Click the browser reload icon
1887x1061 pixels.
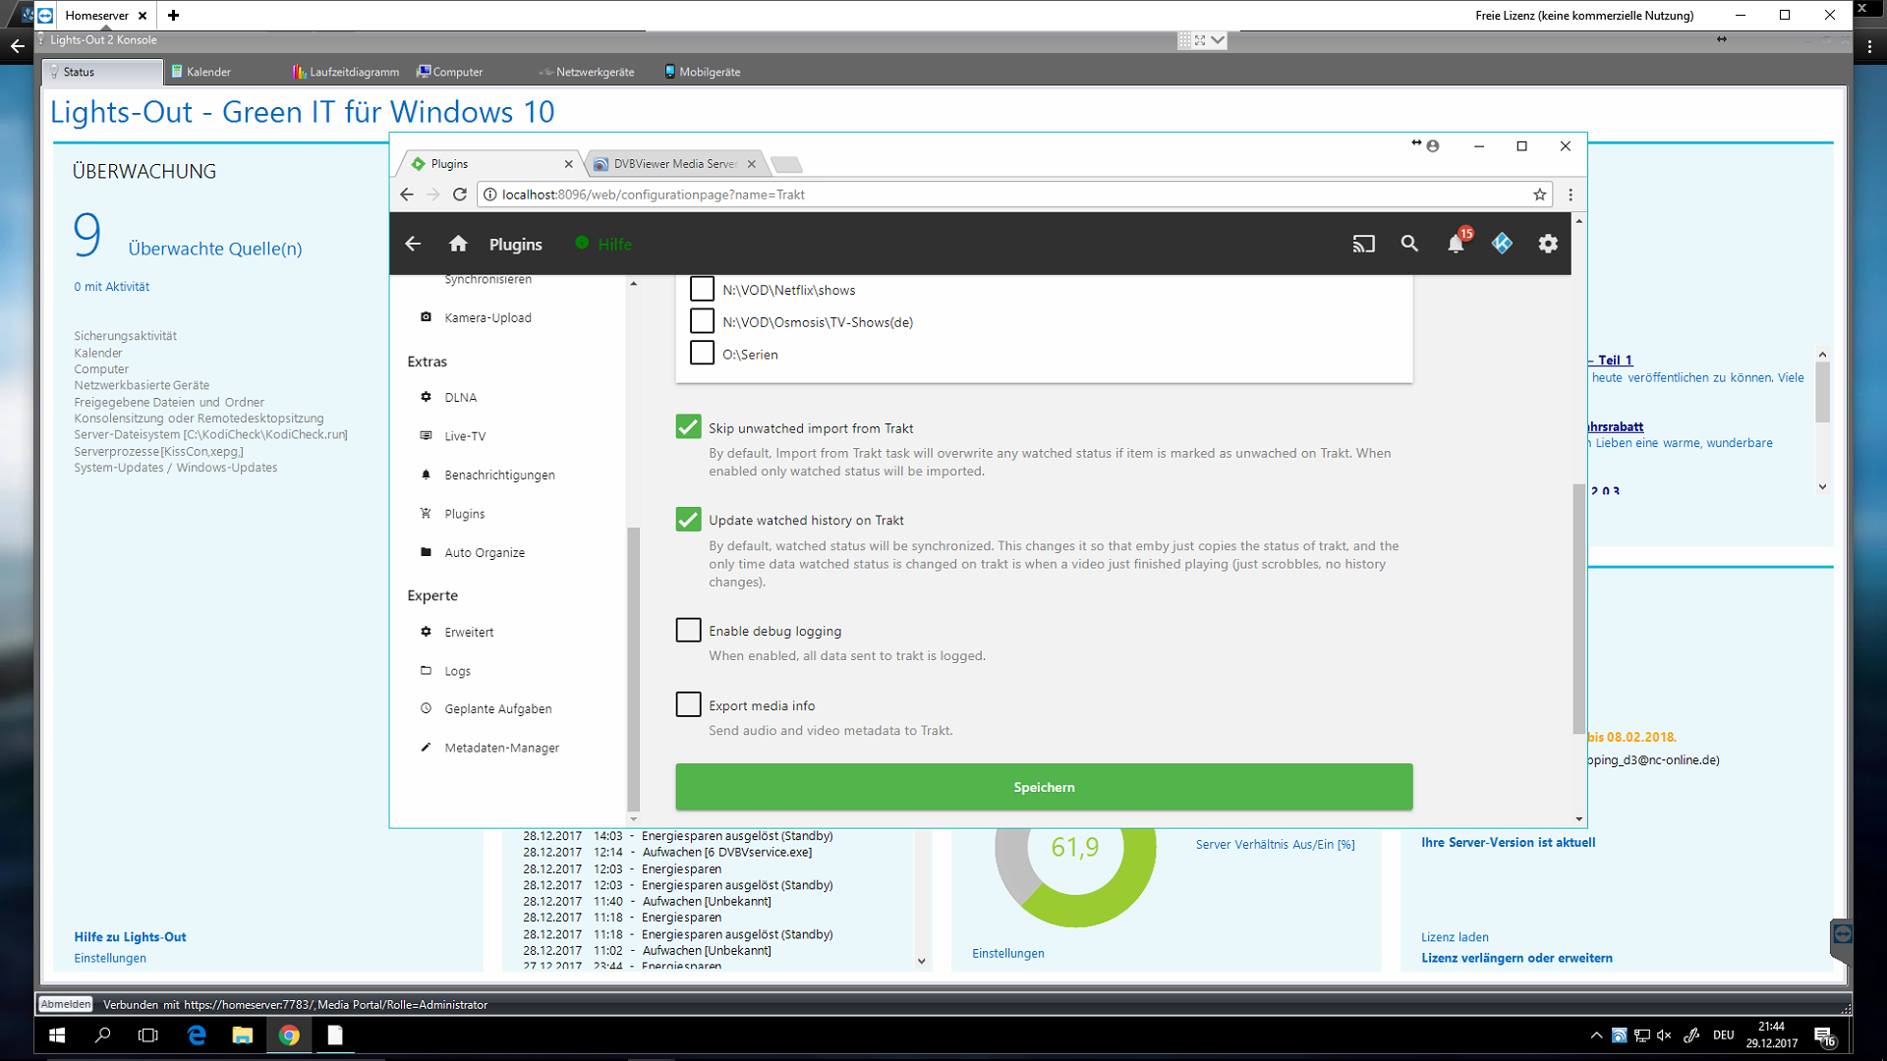point(459,195)
